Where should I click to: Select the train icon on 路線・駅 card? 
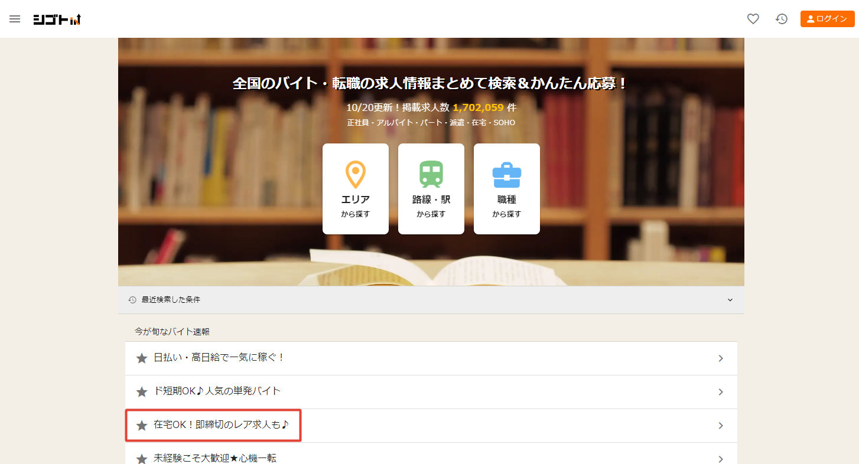pyautogui.click(x=431, y=175)
